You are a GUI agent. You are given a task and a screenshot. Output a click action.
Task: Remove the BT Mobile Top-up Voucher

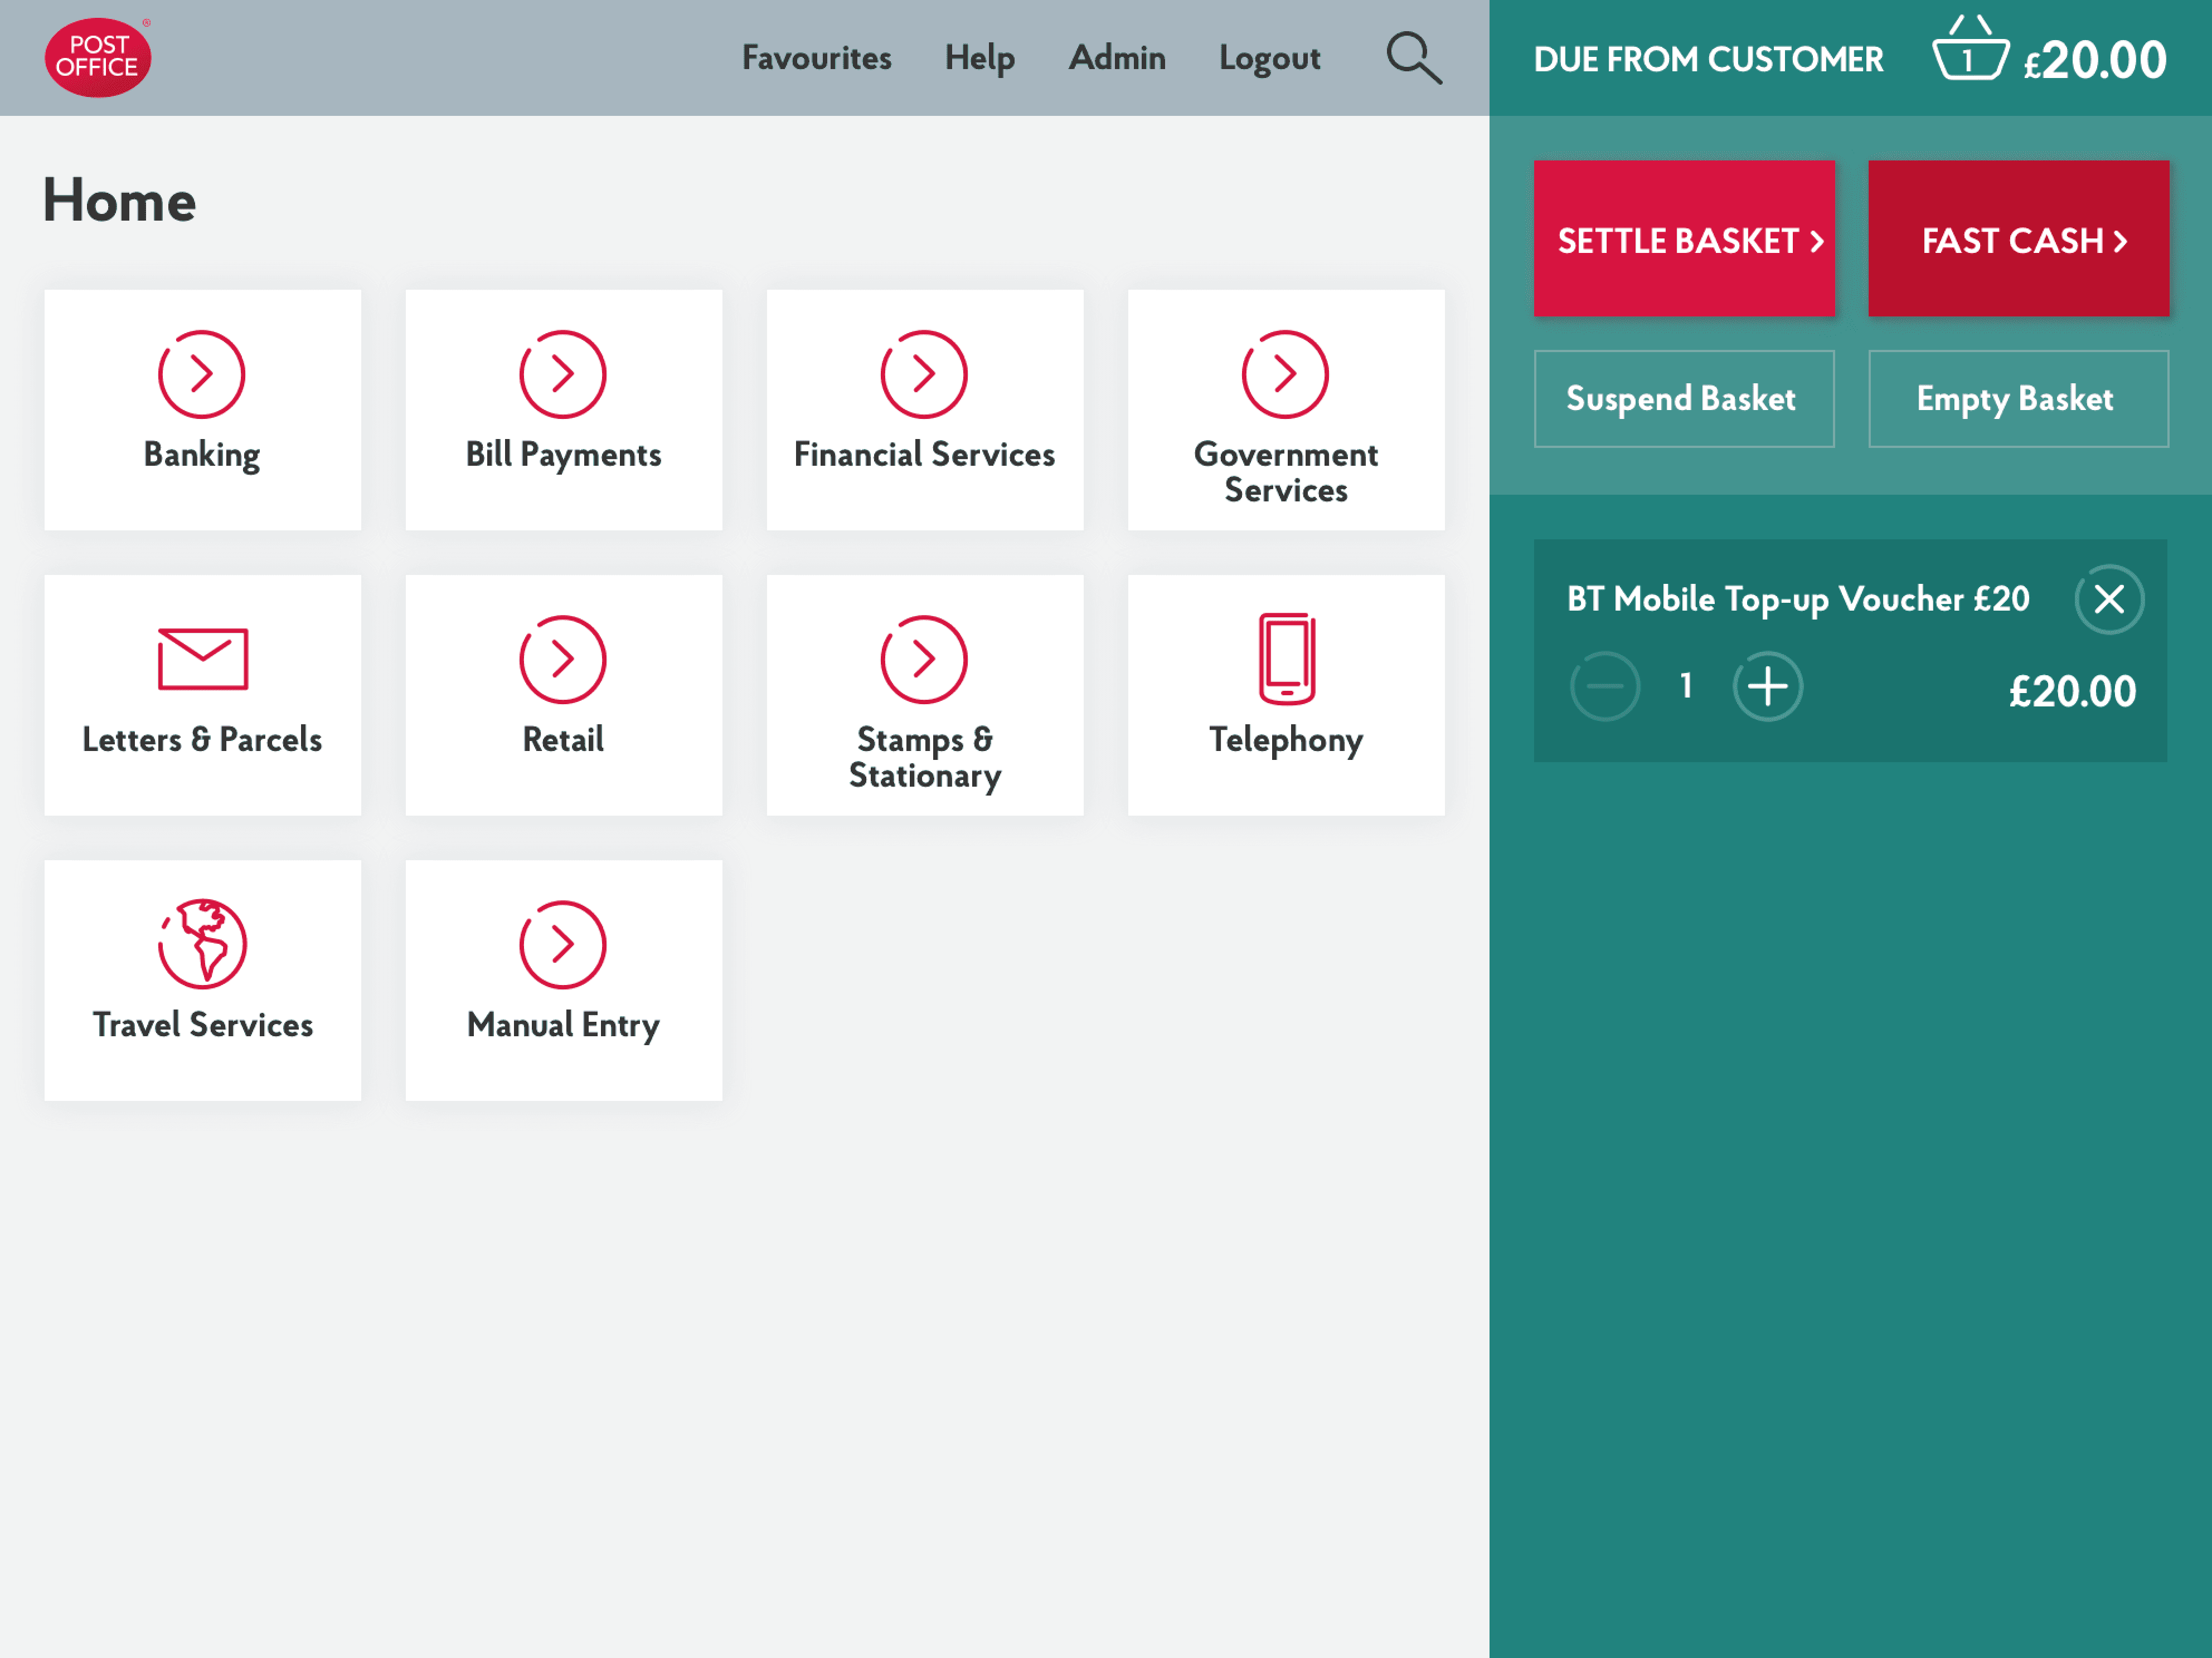click(2110, 599)
